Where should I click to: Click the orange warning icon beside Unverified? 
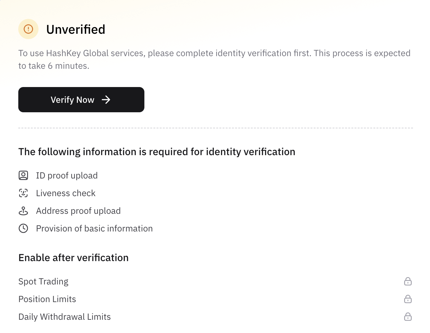click(x=28, y=29)
